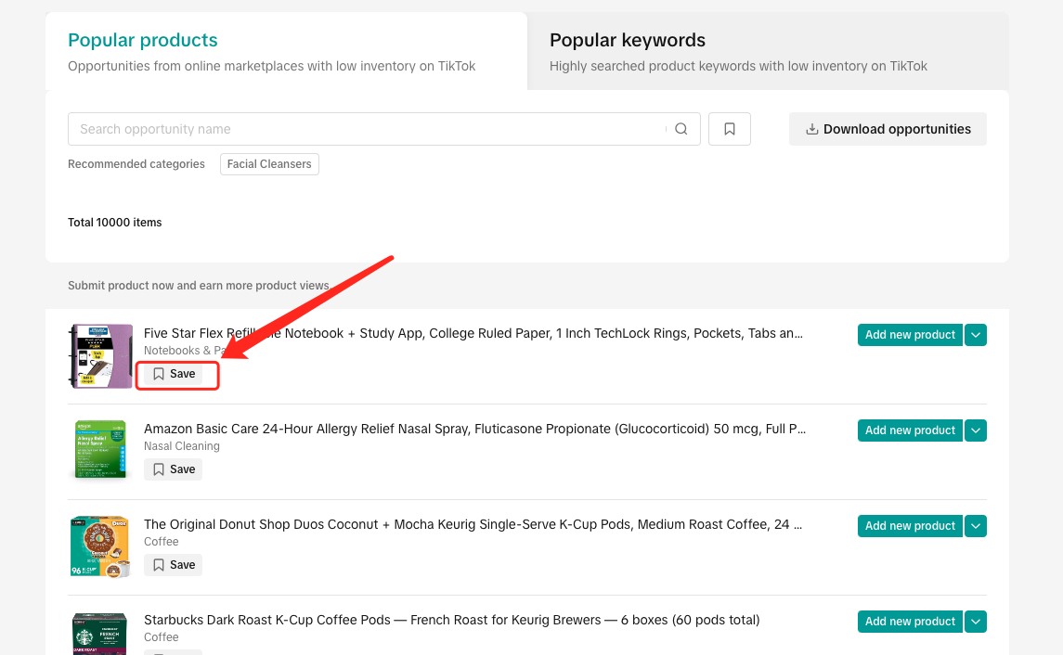Open Five Star Flex notebook thumbnail
The image size is (1063, 655).
click(x=100, y=356)
